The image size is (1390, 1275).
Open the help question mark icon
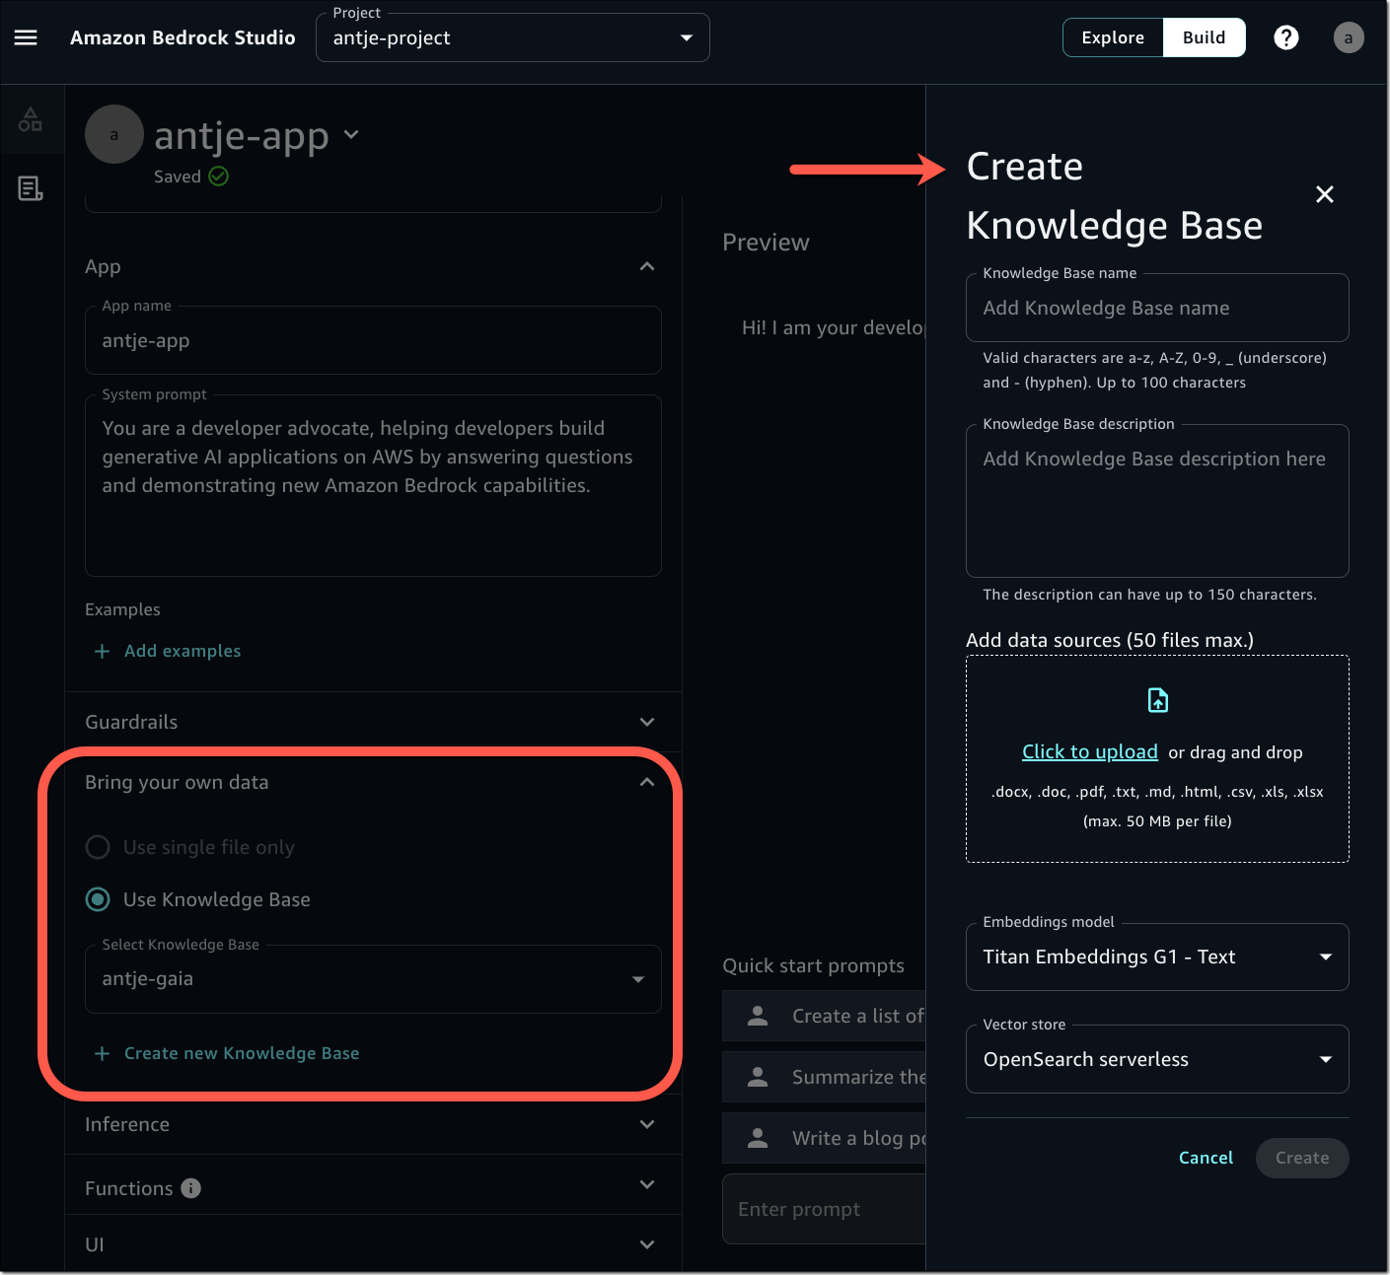1286,37
